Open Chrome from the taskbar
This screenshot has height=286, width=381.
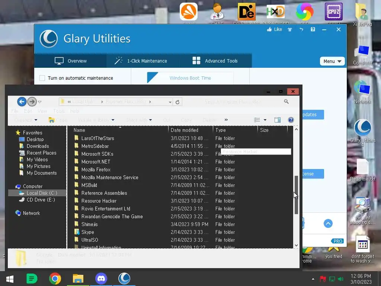pyautogui.click(x=55, y=279)
